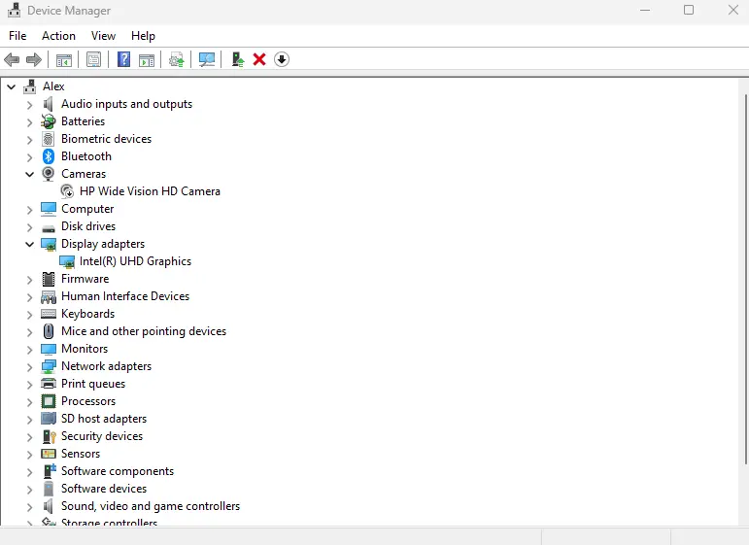749x545 pixels.
Task: Click the Forward arrow toolbar icon
Action: 33,59
